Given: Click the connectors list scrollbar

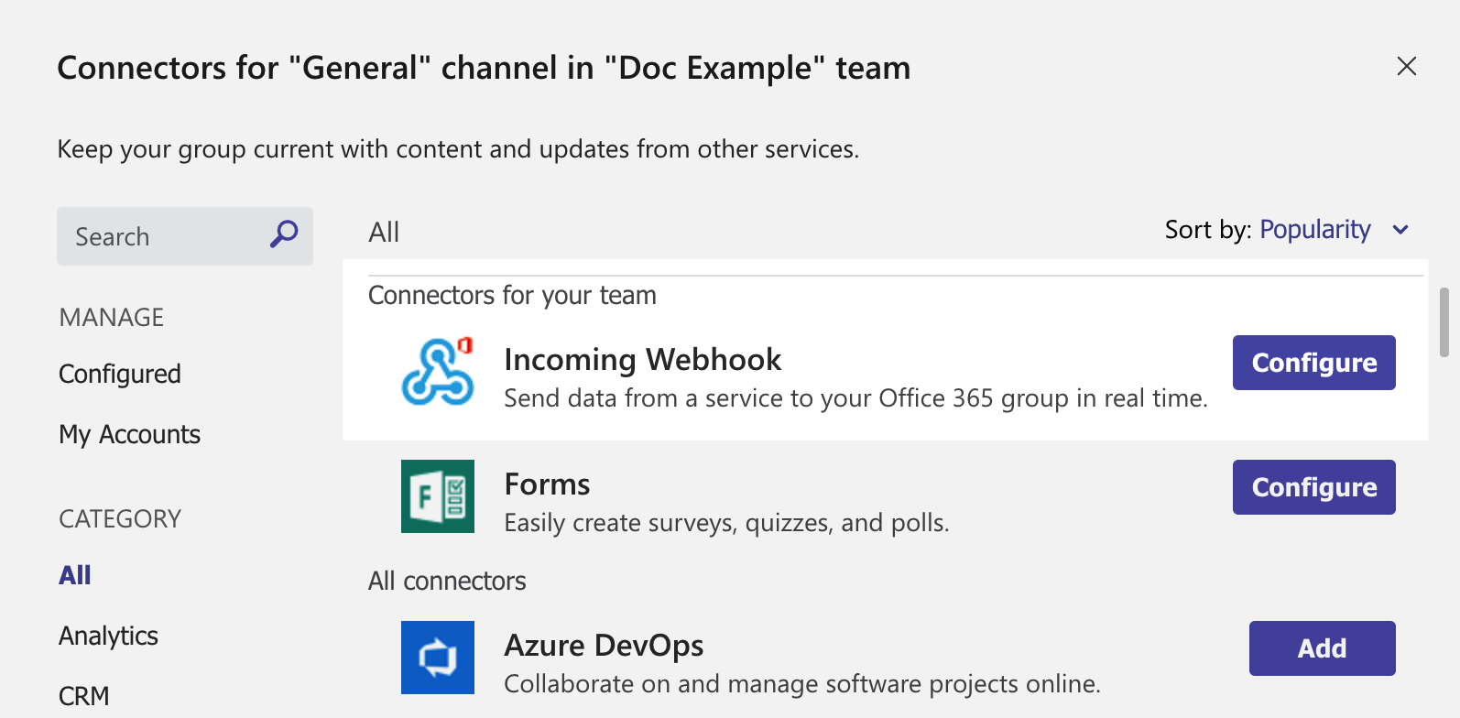Looking at the screenshot, I should click(1444, 322).
